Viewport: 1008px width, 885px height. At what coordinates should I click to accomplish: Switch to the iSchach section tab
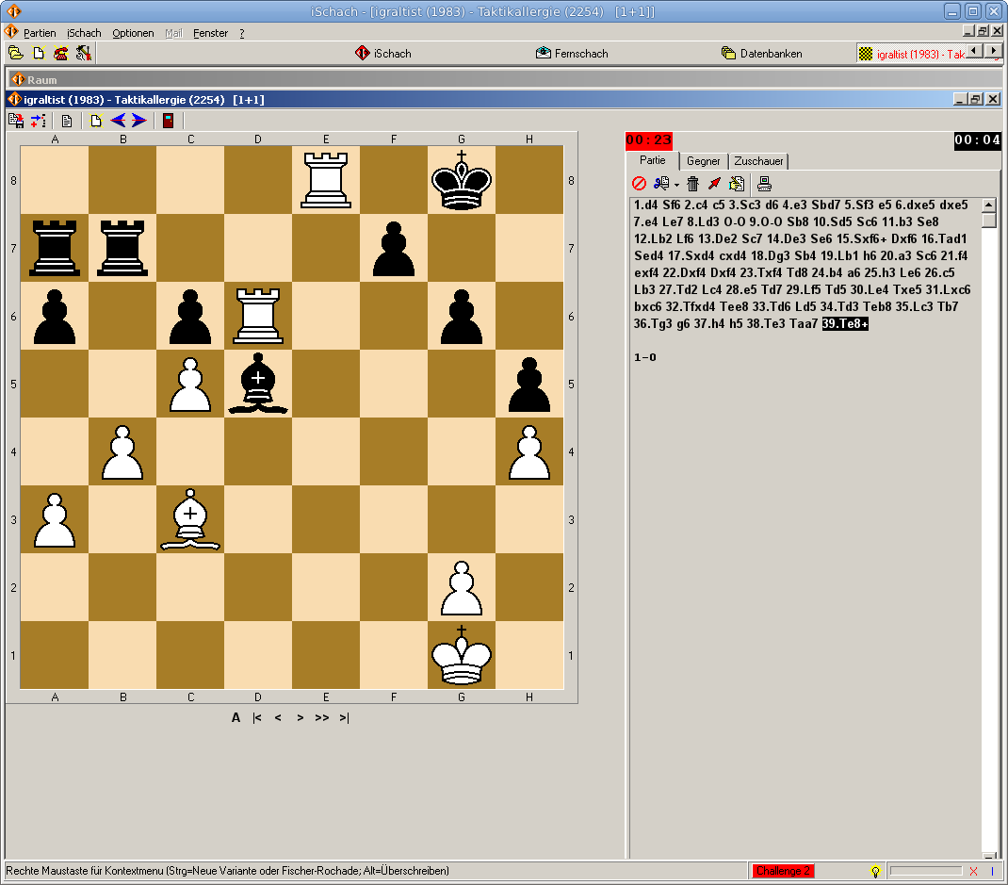(383, 54)
